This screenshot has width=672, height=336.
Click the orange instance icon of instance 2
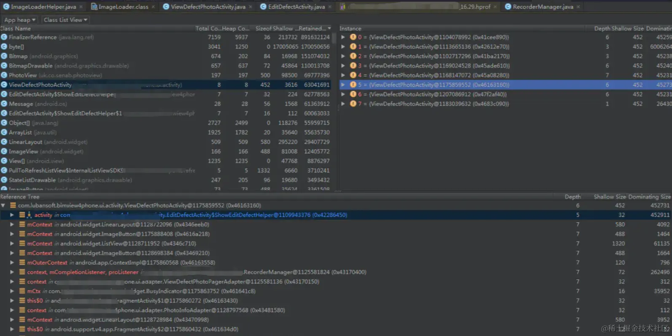(x=353, y=56)
